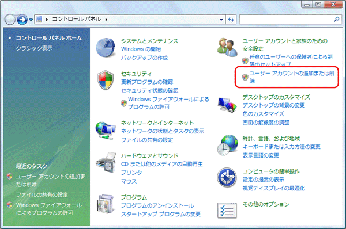Image resolution: width=346 pixels, height=229 pixels.
Task: Click the shield icon beside Windows ファイアウォール in the Recent Tasks sidebar
Action: (9, 205)
